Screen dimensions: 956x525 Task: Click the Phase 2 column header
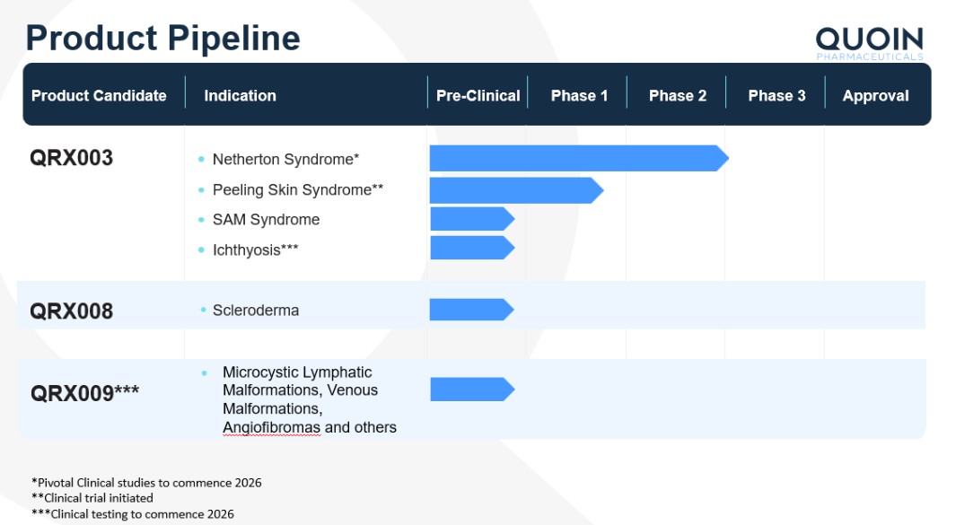tap(678, 96)
